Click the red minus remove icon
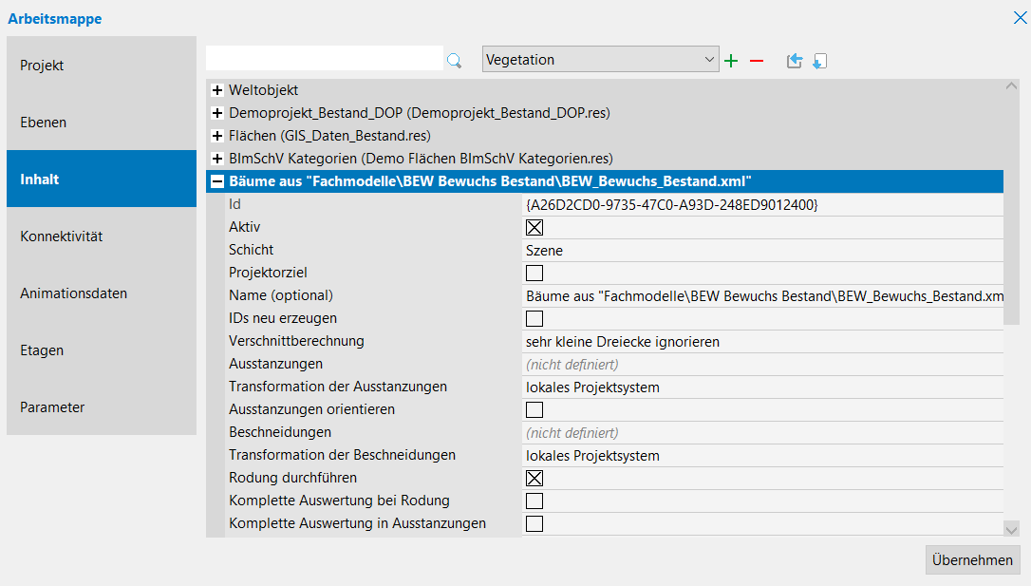The height and width of the screenshot is (586, 1031). point(757,61)
